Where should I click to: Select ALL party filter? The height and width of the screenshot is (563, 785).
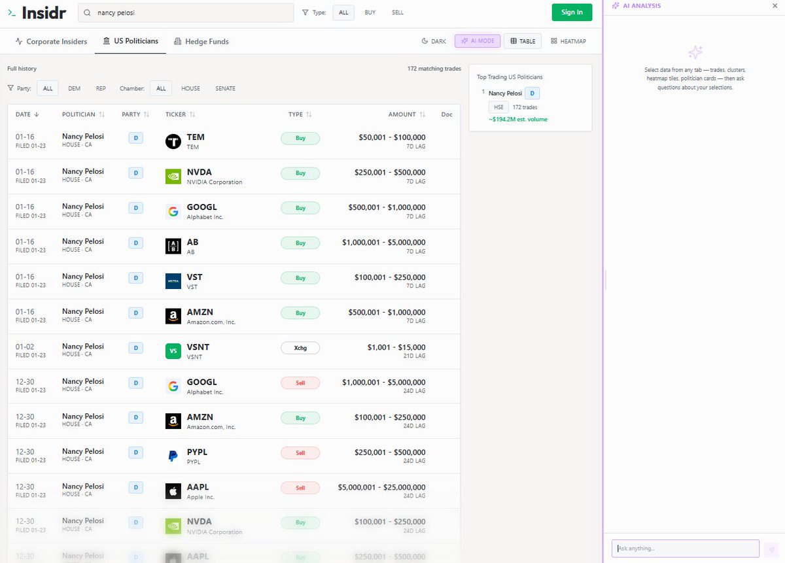pos(48,88)
